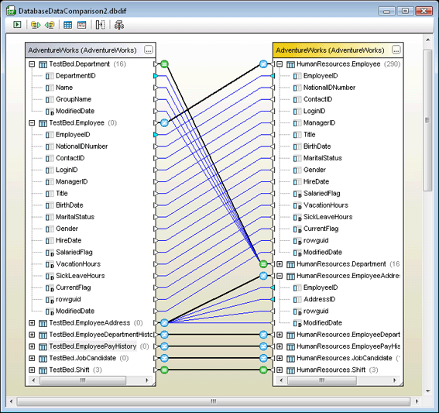
Task: Select AddressID column in HumanResources.EmployeeAddress
Action: tap(319, 300)
